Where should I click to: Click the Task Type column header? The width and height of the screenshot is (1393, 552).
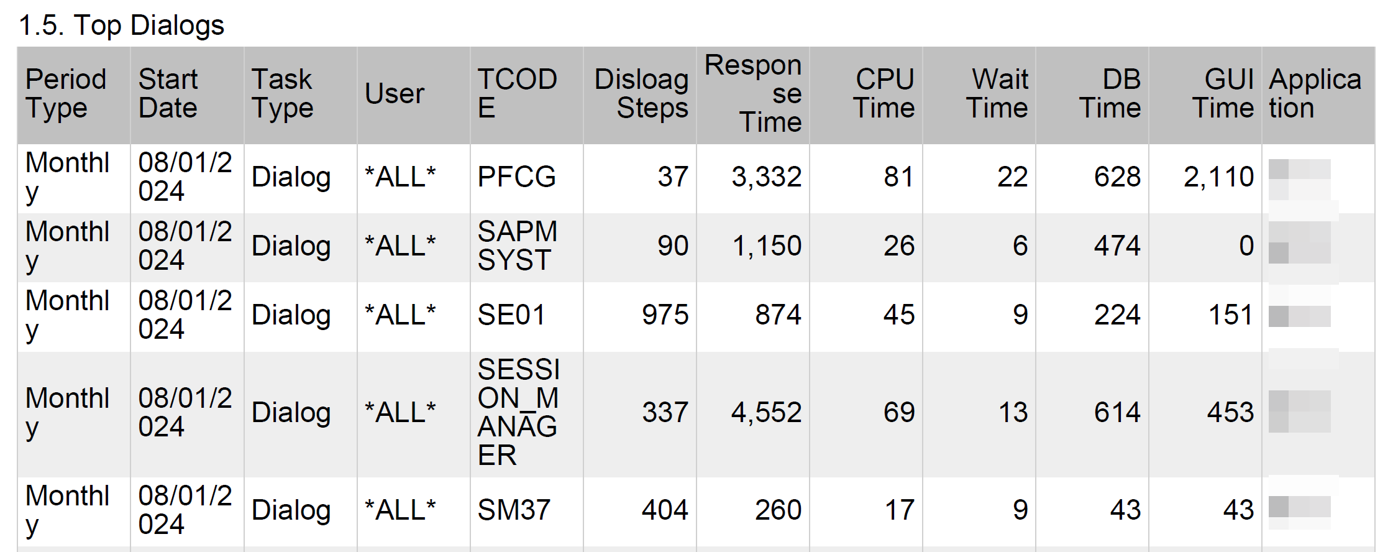[x=282, y=94]
